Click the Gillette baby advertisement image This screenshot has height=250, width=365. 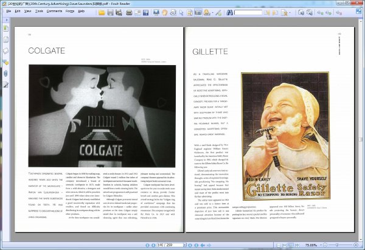(x=285, y=136)
